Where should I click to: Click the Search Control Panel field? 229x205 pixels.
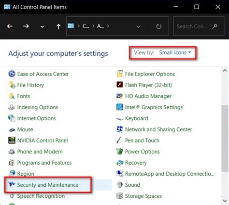pyautogui.click(x=199, y=26)
